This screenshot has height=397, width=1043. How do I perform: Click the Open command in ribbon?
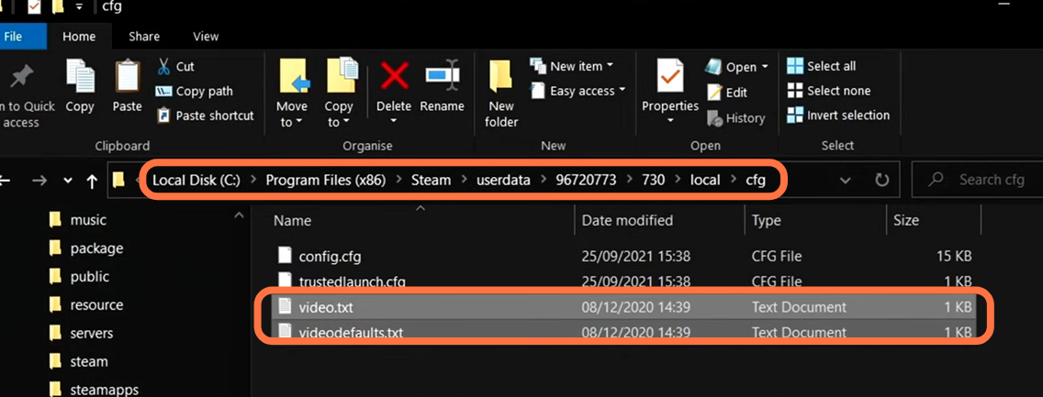click(x=731, y=67)
